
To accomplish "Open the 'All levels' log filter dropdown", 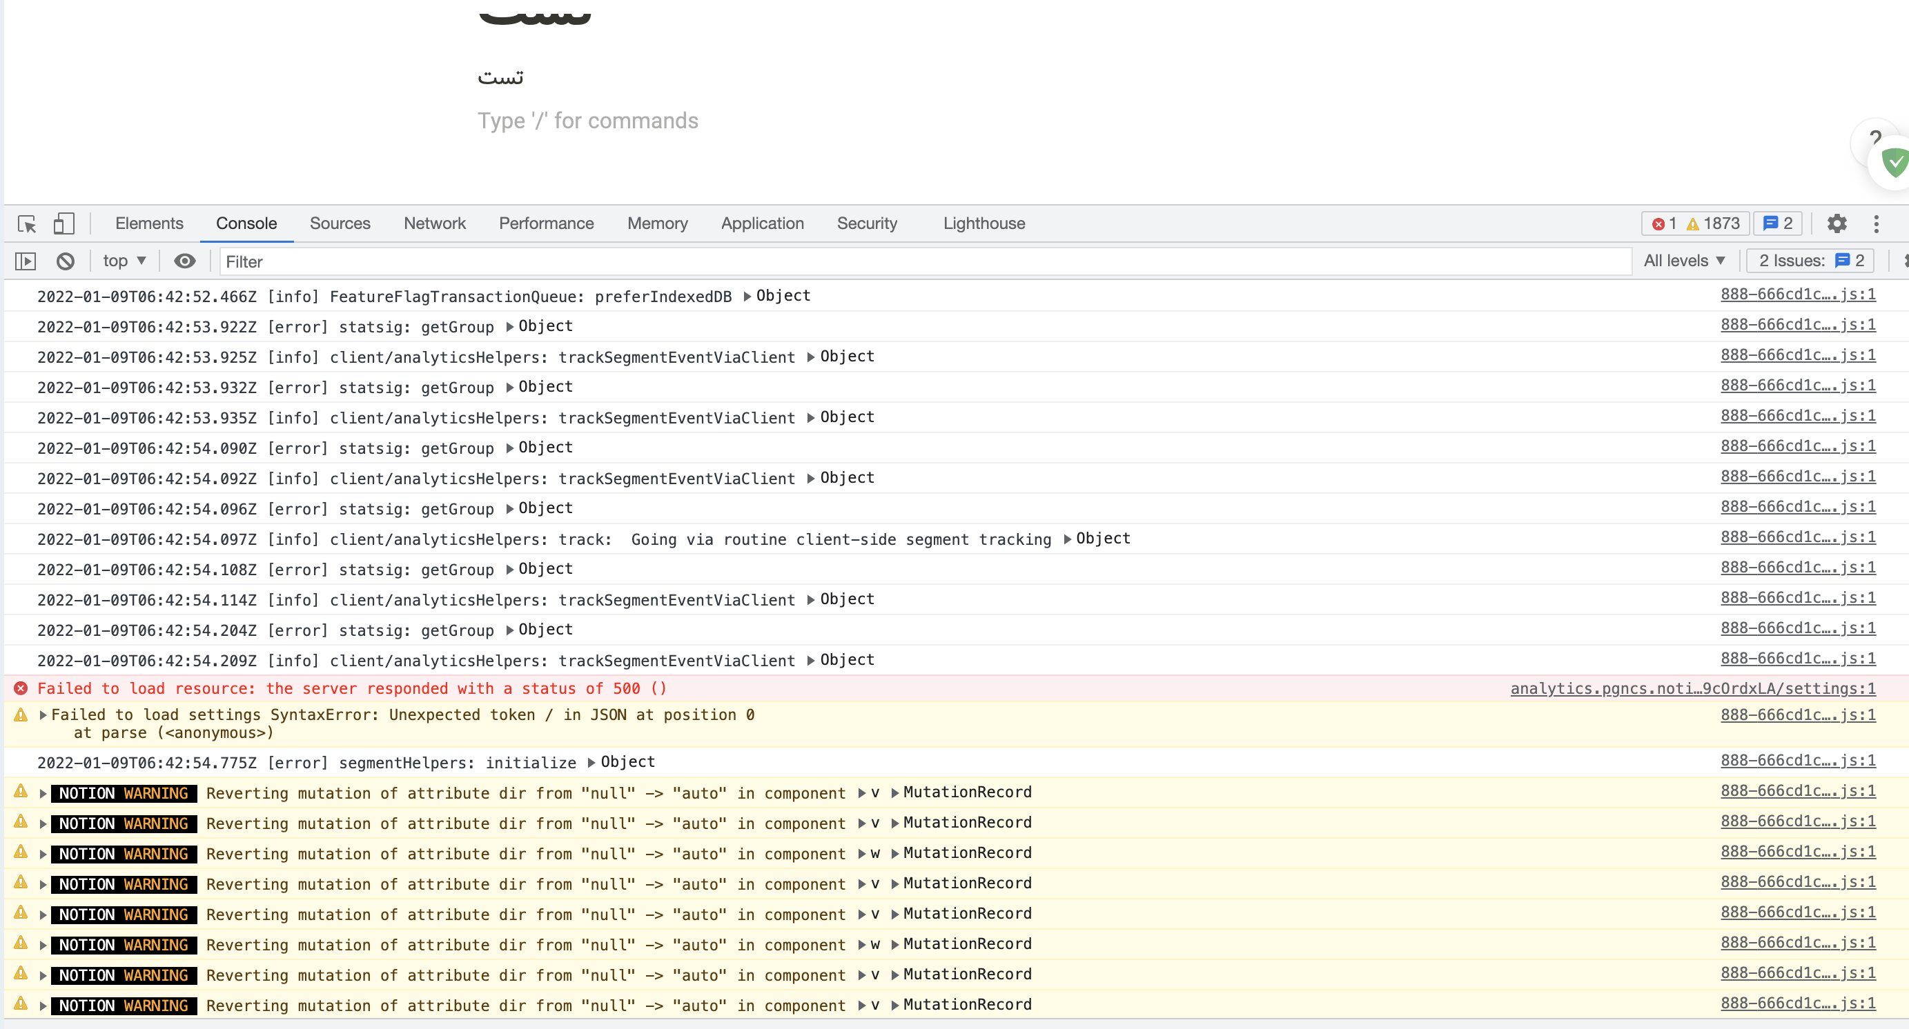I will coord(1684,261).
